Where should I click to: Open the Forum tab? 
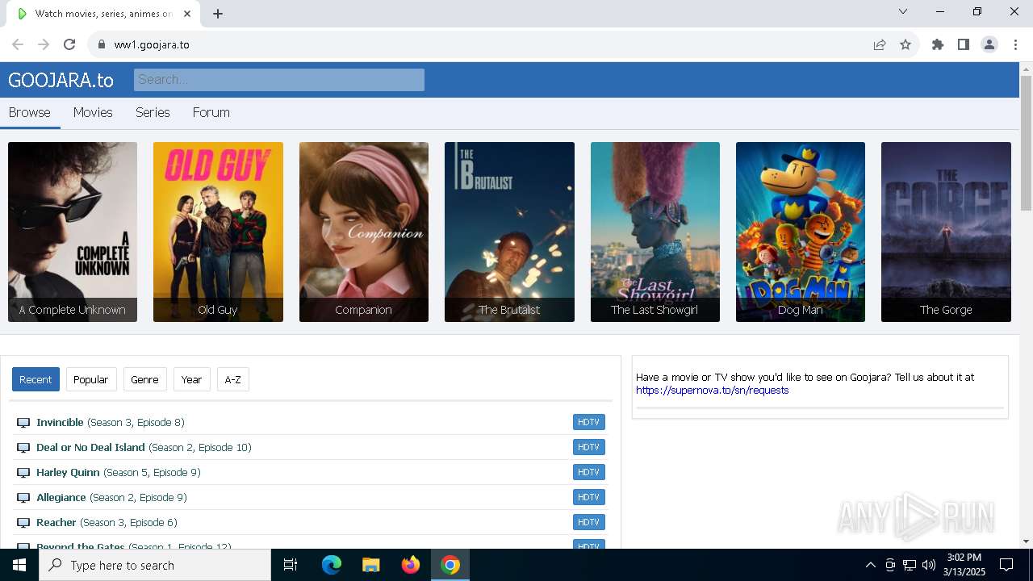[211, 113]
